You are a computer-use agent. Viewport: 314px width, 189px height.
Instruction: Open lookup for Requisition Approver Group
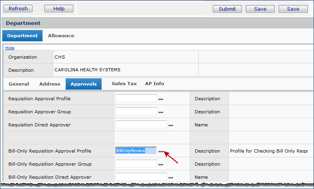[x=161, y=112]
